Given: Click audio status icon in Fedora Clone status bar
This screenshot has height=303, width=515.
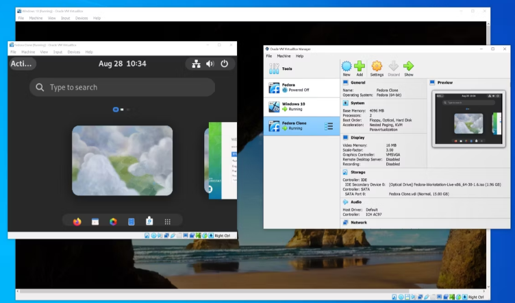Looking at the screenshot, I should [x=160, y=236].
